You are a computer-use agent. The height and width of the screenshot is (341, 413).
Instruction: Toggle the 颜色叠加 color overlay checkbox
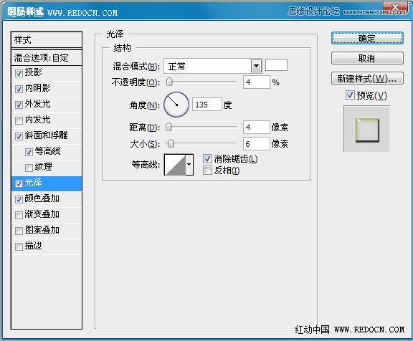click(19, 199)
